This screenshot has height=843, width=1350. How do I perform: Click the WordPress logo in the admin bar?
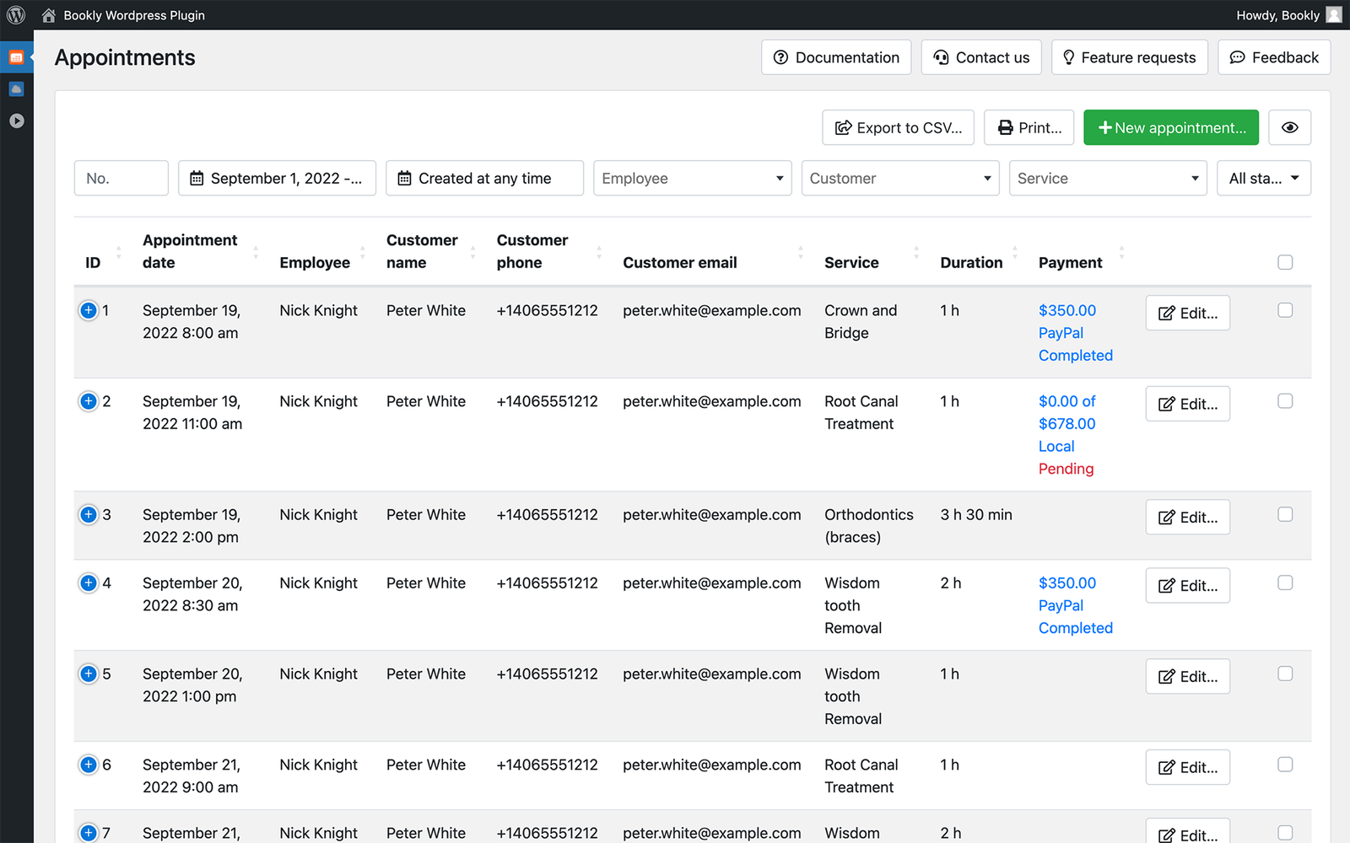[x=16, y=14]
